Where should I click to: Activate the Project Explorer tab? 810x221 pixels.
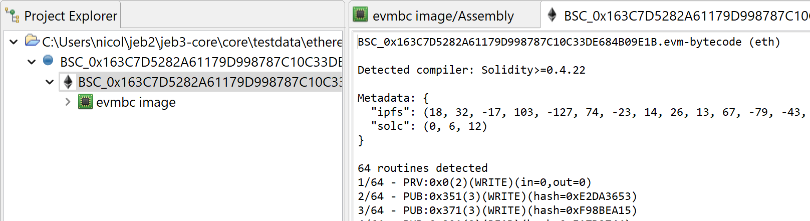(x=62, y=16)
